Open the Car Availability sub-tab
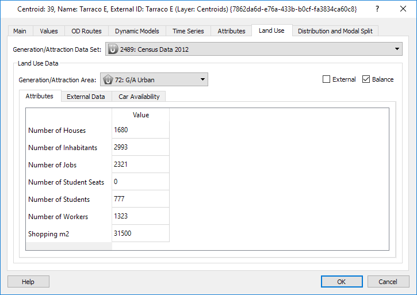 [x=139, y=97]
